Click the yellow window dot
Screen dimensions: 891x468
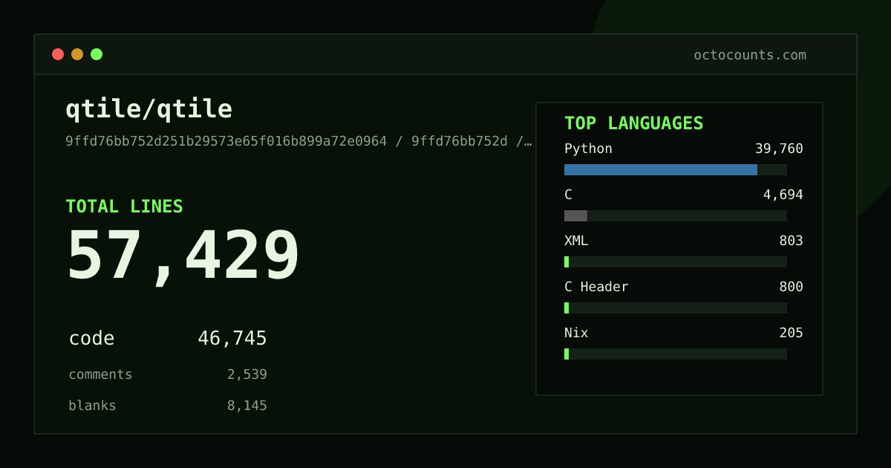point(77,54)
